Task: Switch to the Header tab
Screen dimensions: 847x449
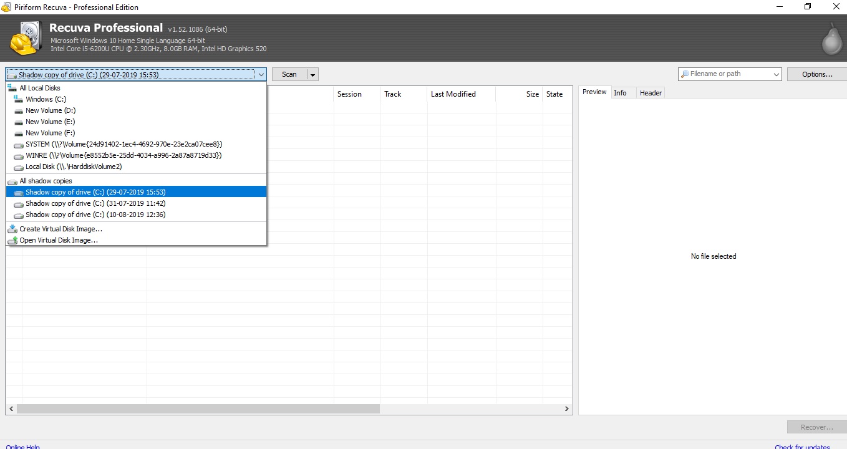Action: [651, 93]
